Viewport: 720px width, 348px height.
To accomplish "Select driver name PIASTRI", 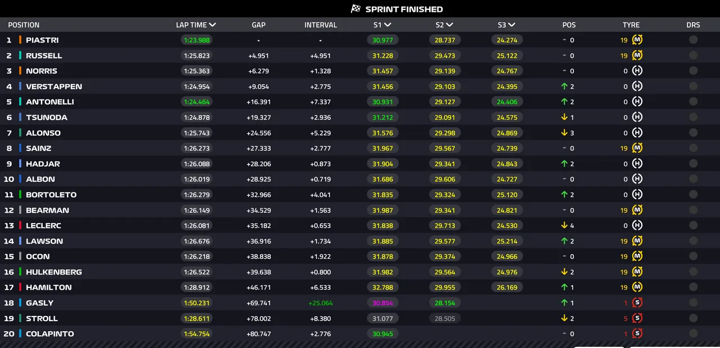I will pyautogui.click(x=42, y=40).
